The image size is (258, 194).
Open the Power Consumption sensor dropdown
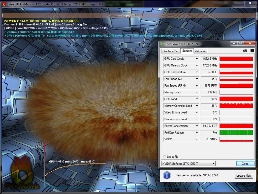coord(197,126)
